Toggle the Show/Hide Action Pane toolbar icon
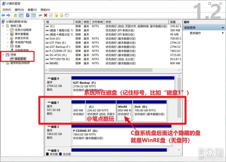This screenshot has height=162, width=226. pos(34,15)
